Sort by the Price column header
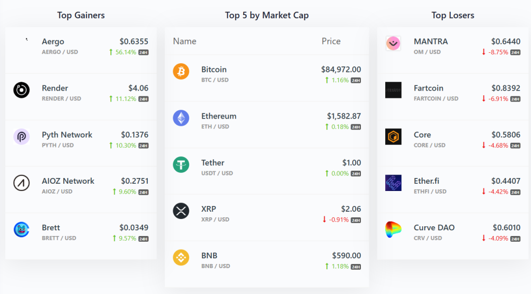The height and width of the screenshot is (294, 531). point(331,41)
